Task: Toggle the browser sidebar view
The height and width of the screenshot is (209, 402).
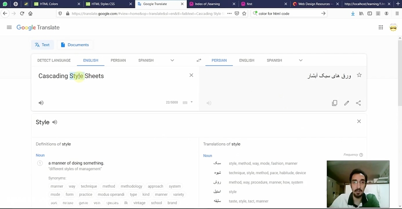Action: [370, 13]
